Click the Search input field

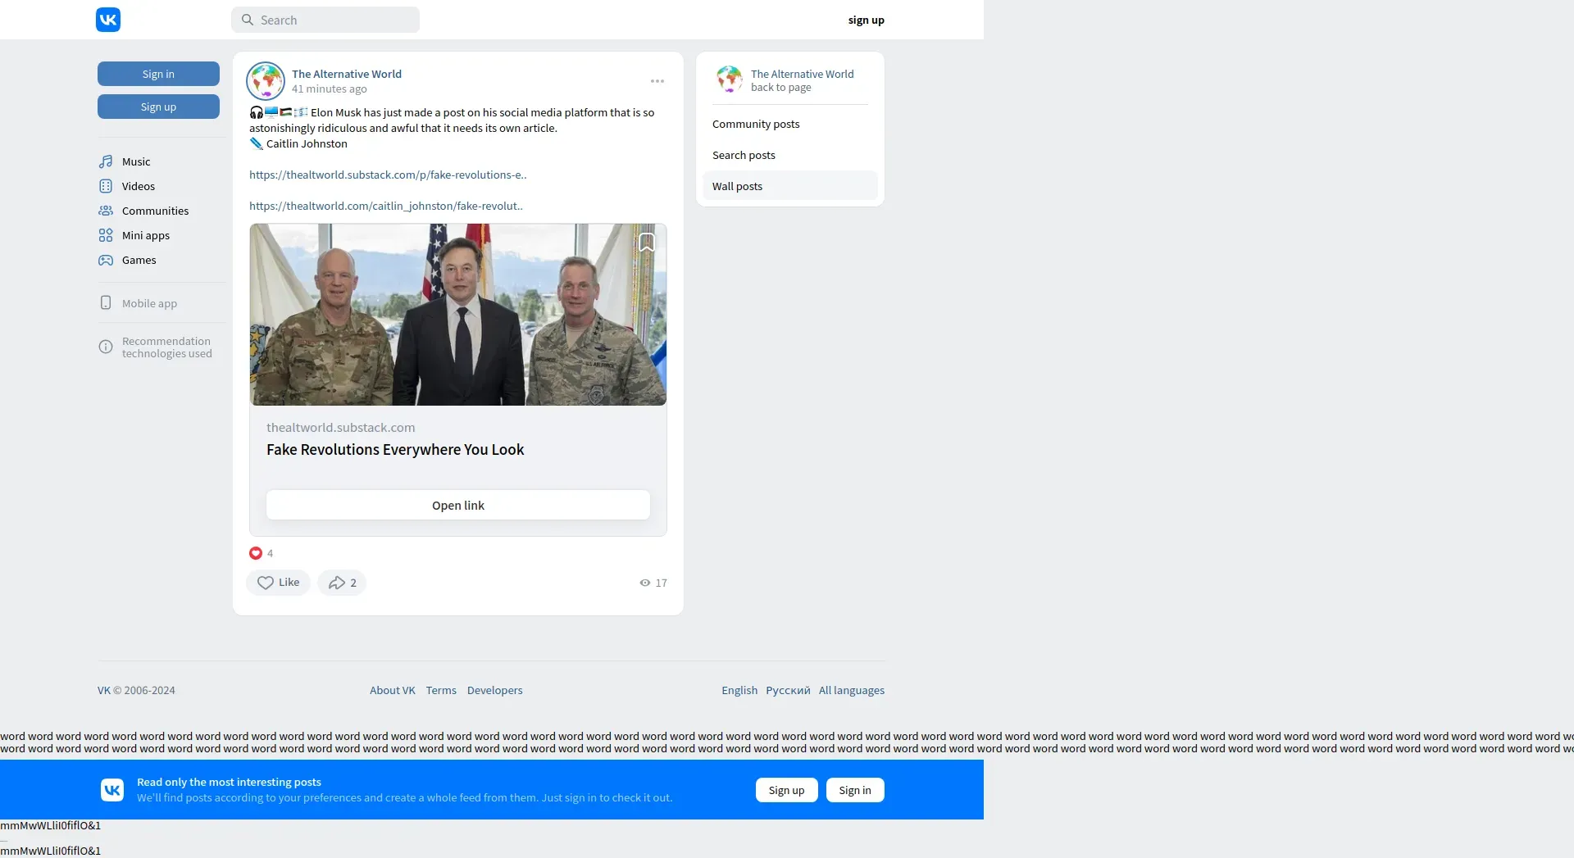[x=325, y=20]
